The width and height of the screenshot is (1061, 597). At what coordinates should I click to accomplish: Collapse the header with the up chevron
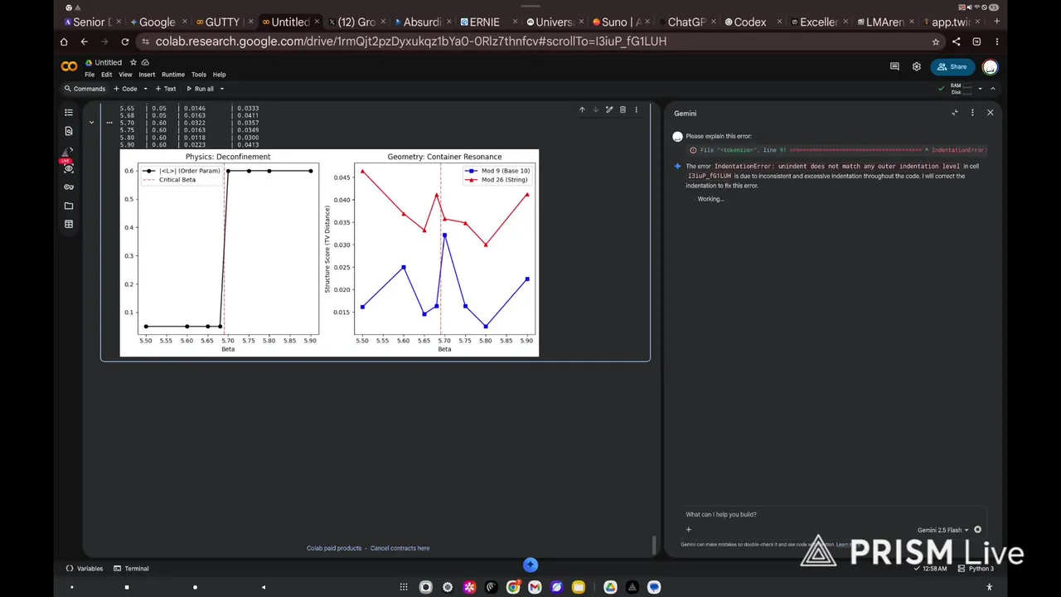[x=993, y=89]
